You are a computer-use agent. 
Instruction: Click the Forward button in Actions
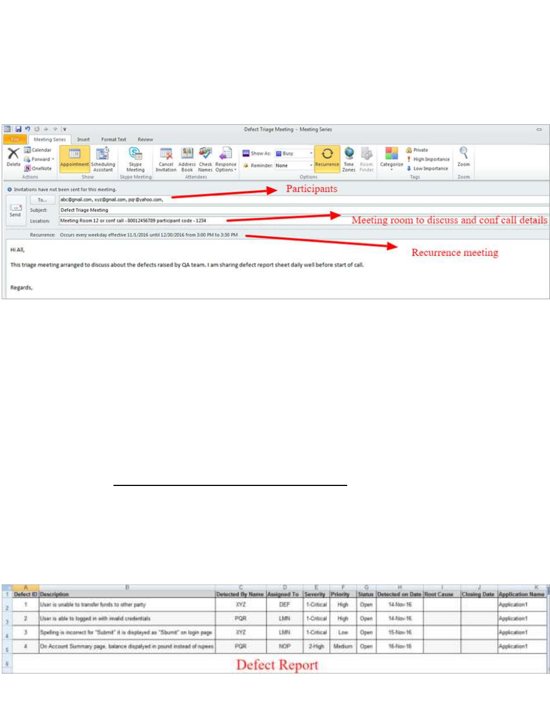39,159
